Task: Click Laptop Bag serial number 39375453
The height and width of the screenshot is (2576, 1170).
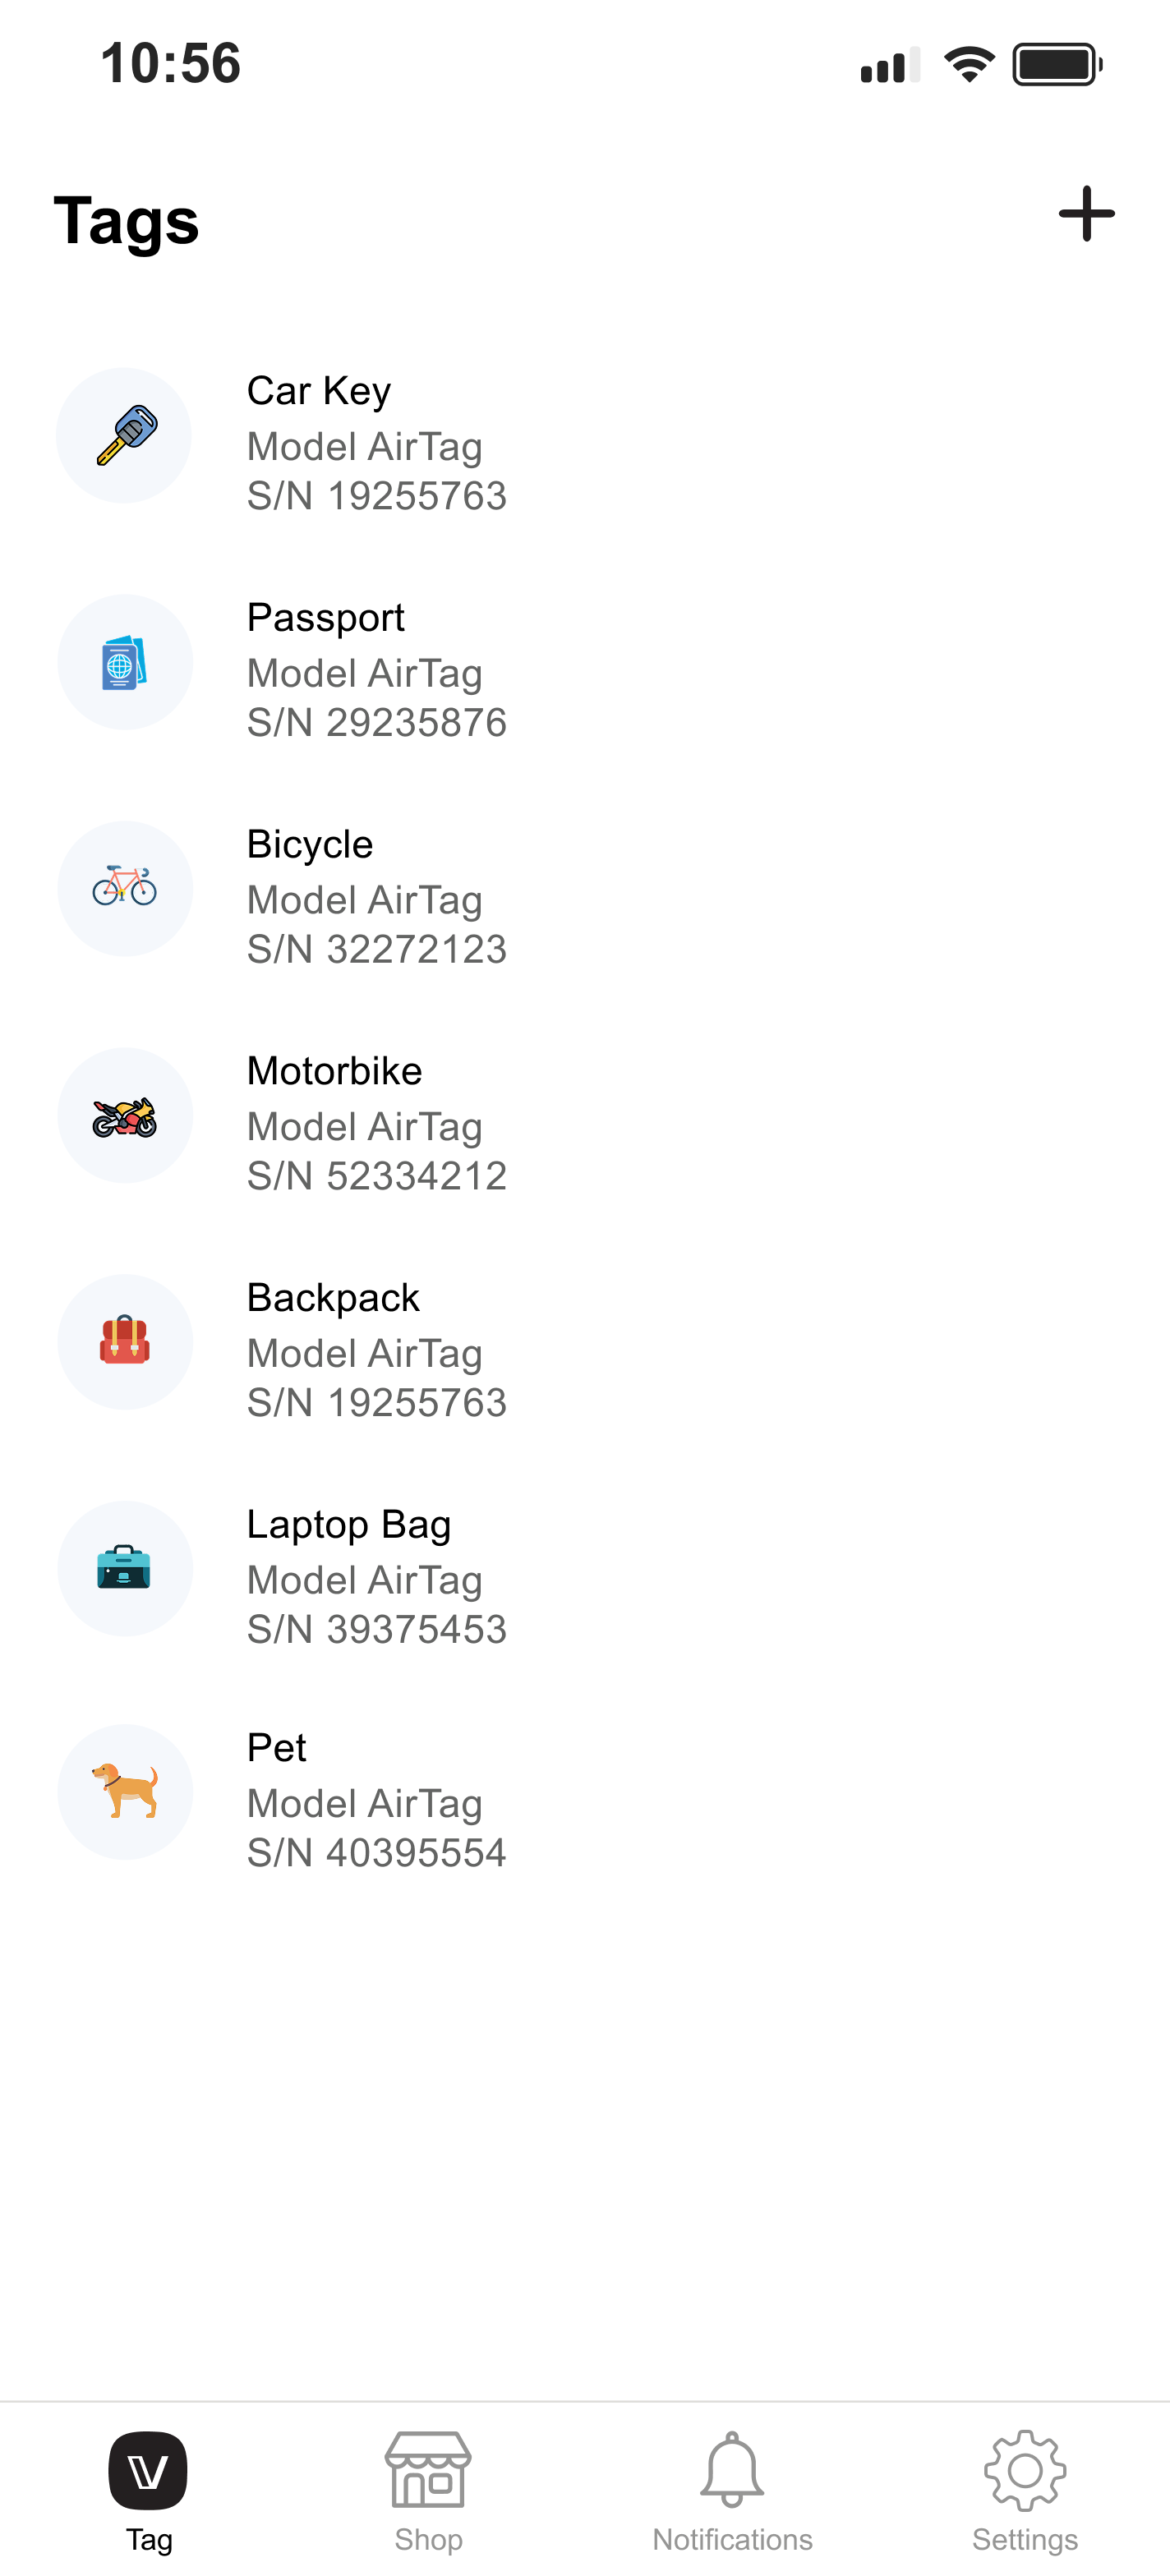Action: pos(377,1629)
